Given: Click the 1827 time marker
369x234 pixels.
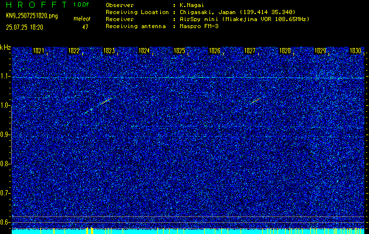Looking at the screenshot, I should coord(250,51).
